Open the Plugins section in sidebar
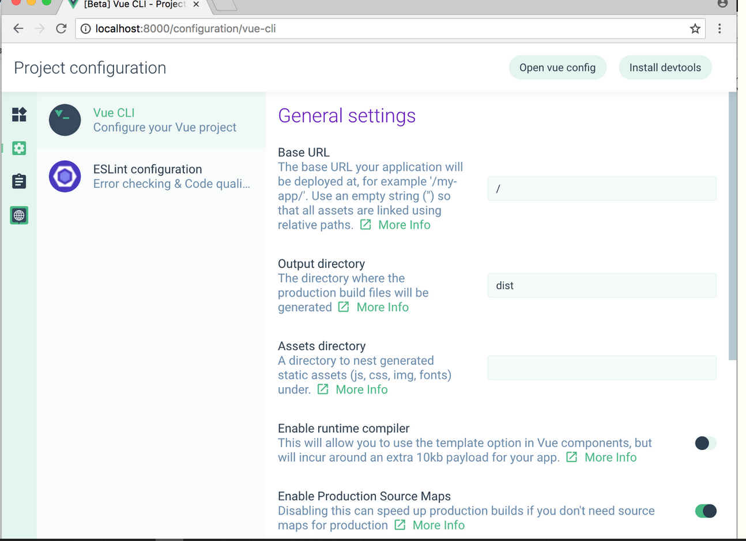Image resolution: width=746 pixels, height=541 pixels. click(19, 114)
